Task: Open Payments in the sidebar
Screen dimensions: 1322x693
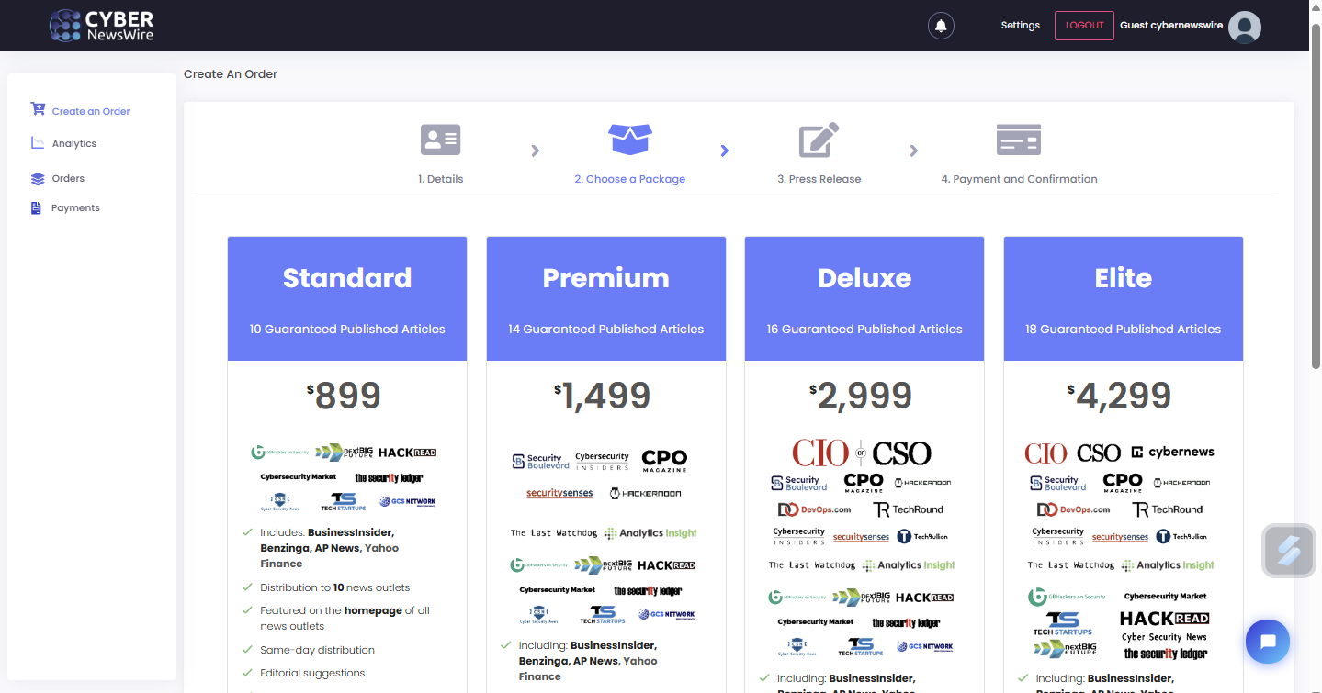Action: (75, 208)
